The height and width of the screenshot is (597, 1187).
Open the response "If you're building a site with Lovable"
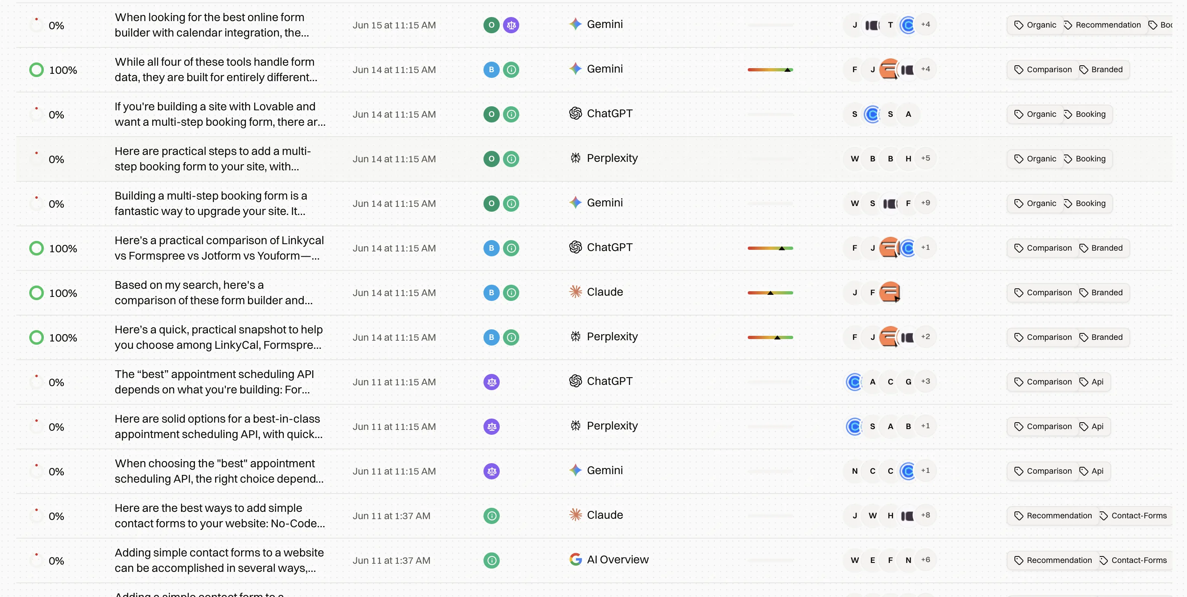pos(220,114)
